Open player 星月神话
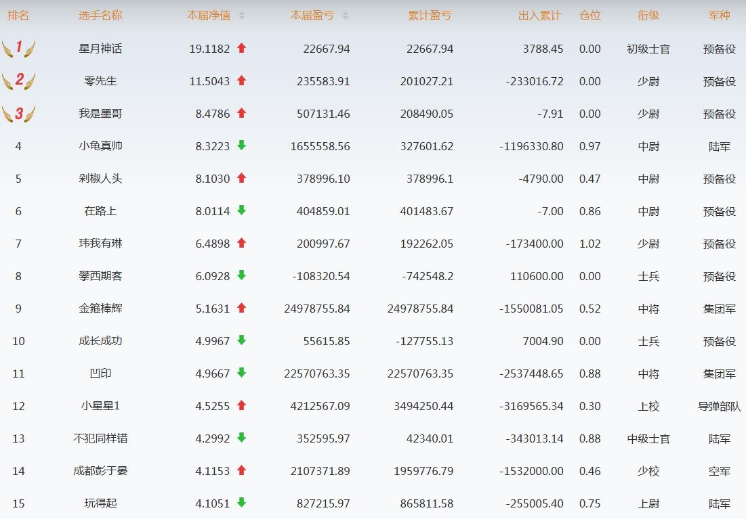The image size is (746, 519). 100,49
